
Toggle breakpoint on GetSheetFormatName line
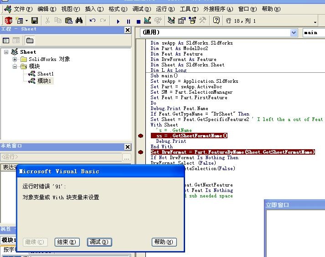(140, 136)
